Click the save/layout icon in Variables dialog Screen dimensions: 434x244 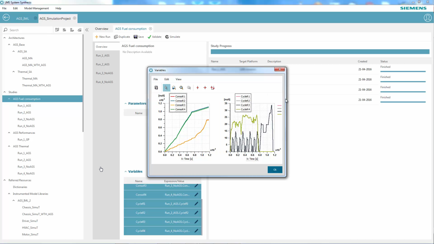156,88
